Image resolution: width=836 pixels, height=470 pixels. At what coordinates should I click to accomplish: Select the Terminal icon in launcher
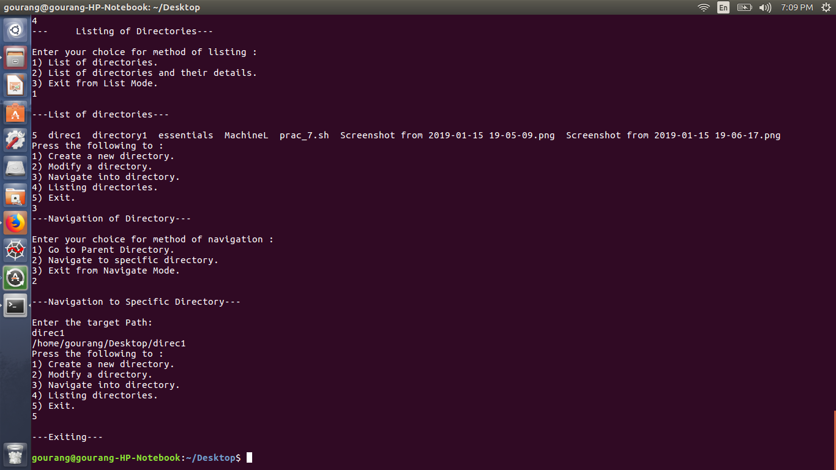[15, 305]
